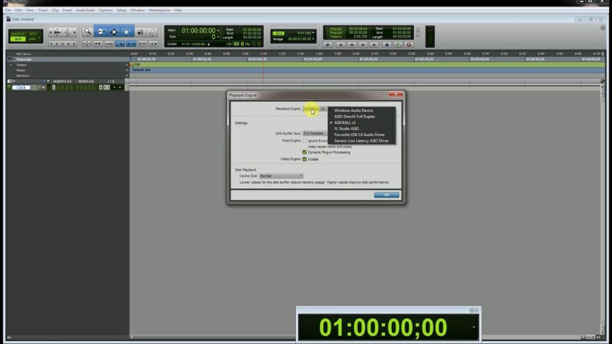Viewport: 612px width, 344px height.
Task: Open the Grid mode dropdown
Action: 39,39
